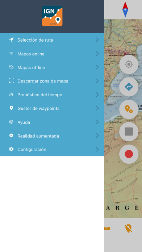Open Selección de ruta menu item

pyautogui.click(x=52, y=40)
